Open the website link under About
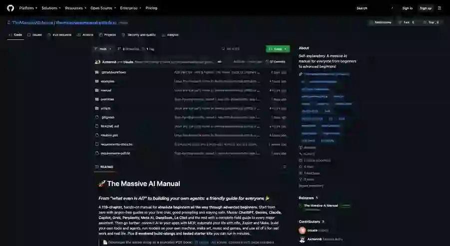Viewport: 450px width, 246px height. point(326,74)
